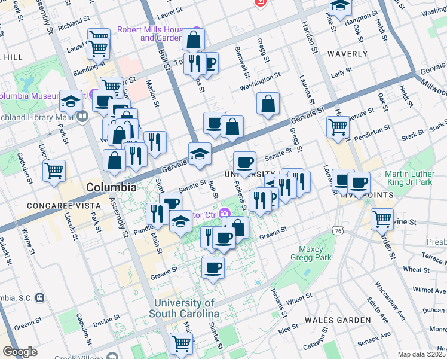
Task: Open the graduation cap marker left of Visitor Ctr
Action: [180, 222]
